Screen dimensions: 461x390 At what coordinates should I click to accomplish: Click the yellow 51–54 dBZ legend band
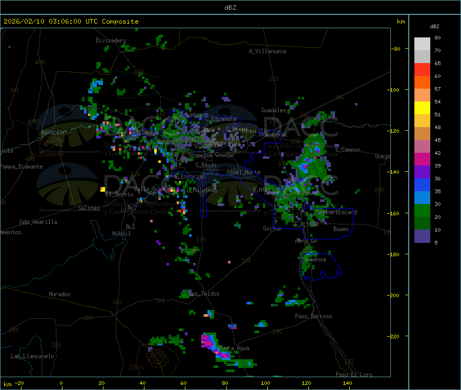(422, 108)
